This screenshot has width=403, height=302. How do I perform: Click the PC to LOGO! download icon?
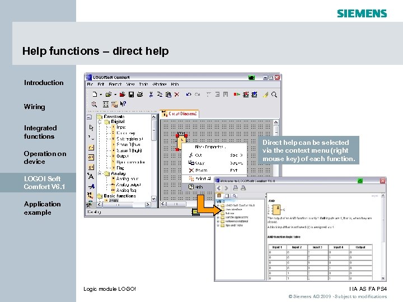click(246, 95)
